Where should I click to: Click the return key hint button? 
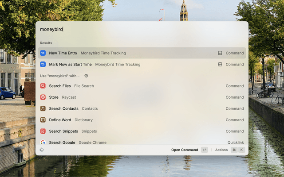(x=204, y=150)
